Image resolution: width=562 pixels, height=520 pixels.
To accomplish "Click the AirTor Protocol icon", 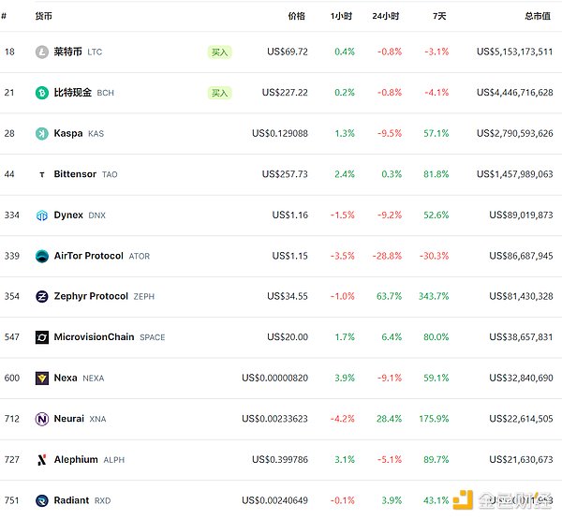I will (x=42, y=256).
